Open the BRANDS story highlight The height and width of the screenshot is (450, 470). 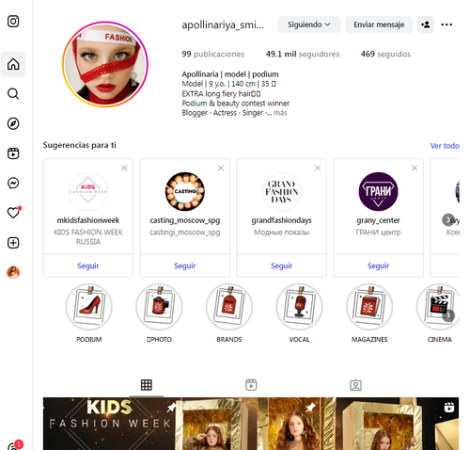coord(229,307)
